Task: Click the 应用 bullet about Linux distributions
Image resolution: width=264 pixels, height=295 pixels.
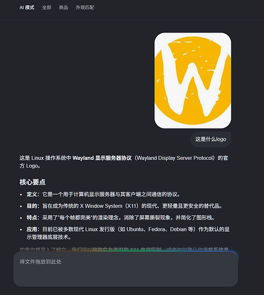Action: click(128, 233)
